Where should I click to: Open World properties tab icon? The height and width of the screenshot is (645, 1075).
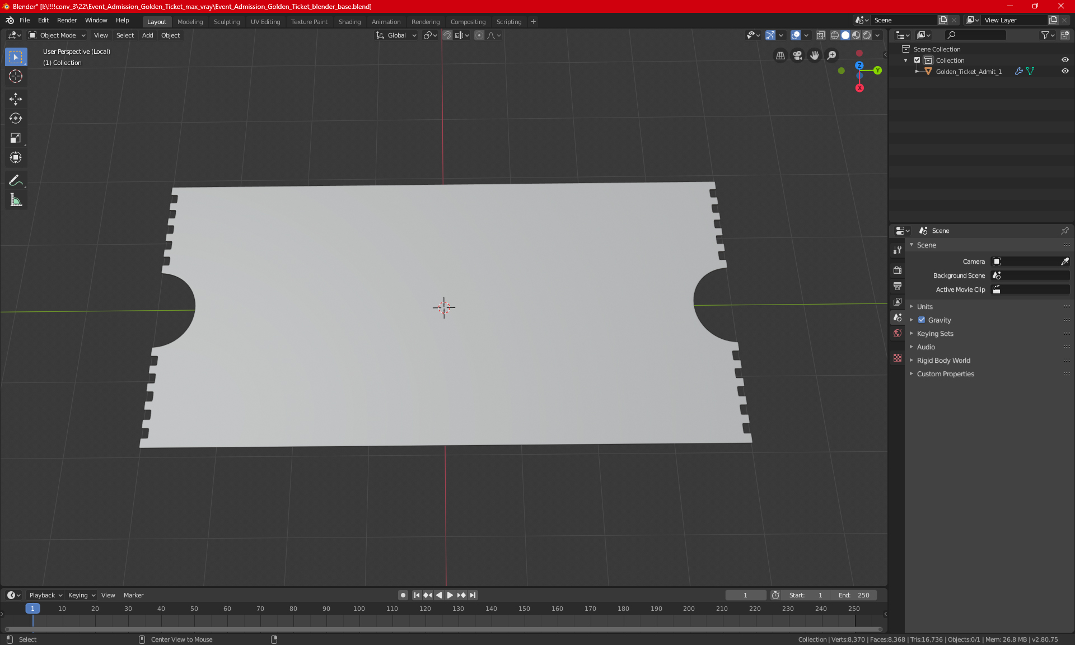coord(898,333)
